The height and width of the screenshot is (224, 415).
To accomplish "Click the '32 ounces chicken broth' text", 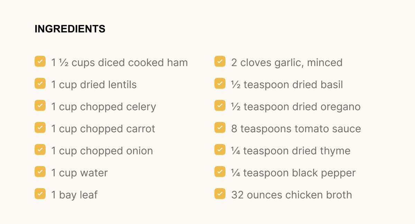I will pyautogui.click(x=292, y=195).
